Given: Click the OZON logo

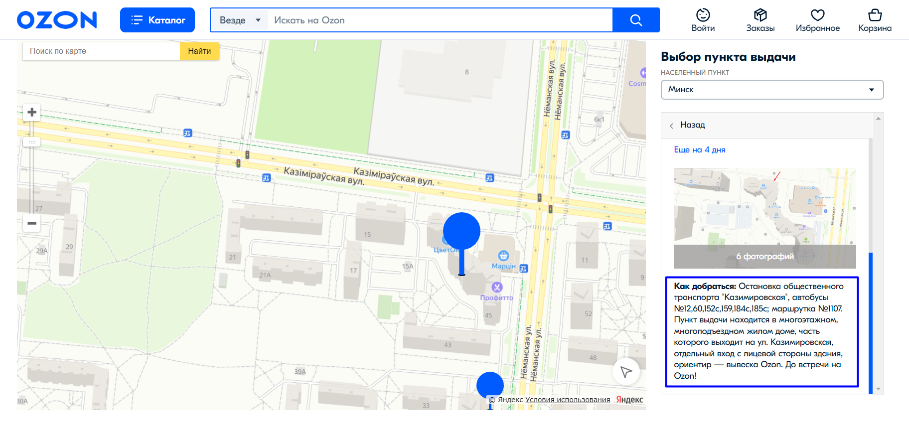Looking at the screenshot, I should 57,20.
